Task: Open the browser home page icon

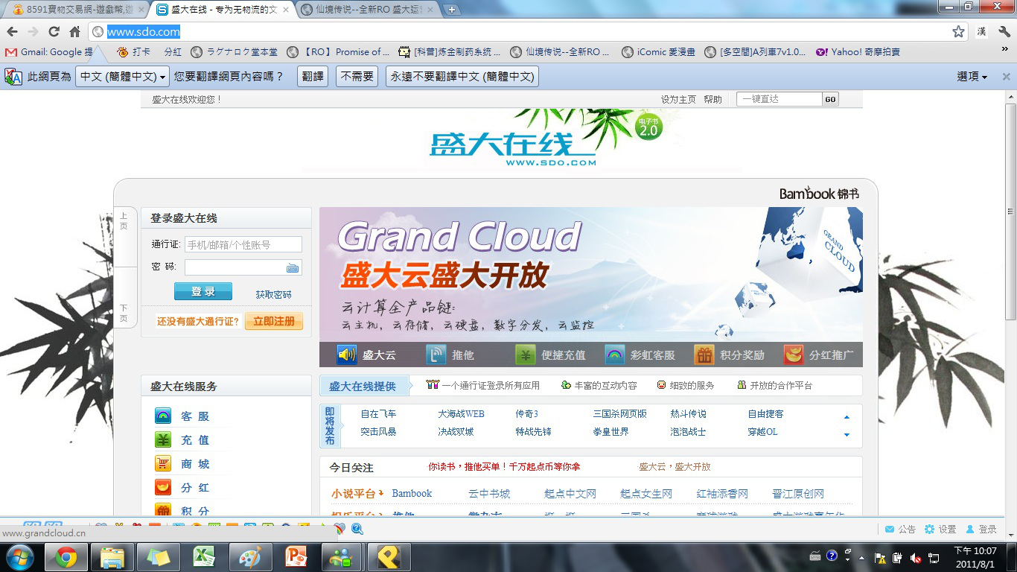Action: [x=74, y=32]
